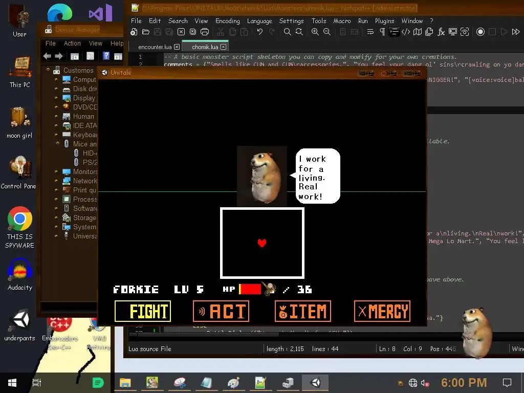524x393 pixels.
Task: Click the Forward arrow in Device Manager toolbar
Action: point(59,56)
